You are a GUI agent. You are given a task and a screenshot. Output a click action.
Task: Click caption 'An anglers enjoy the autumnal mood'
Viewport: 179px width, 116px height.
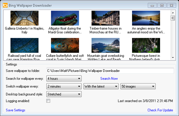(146, 30)
